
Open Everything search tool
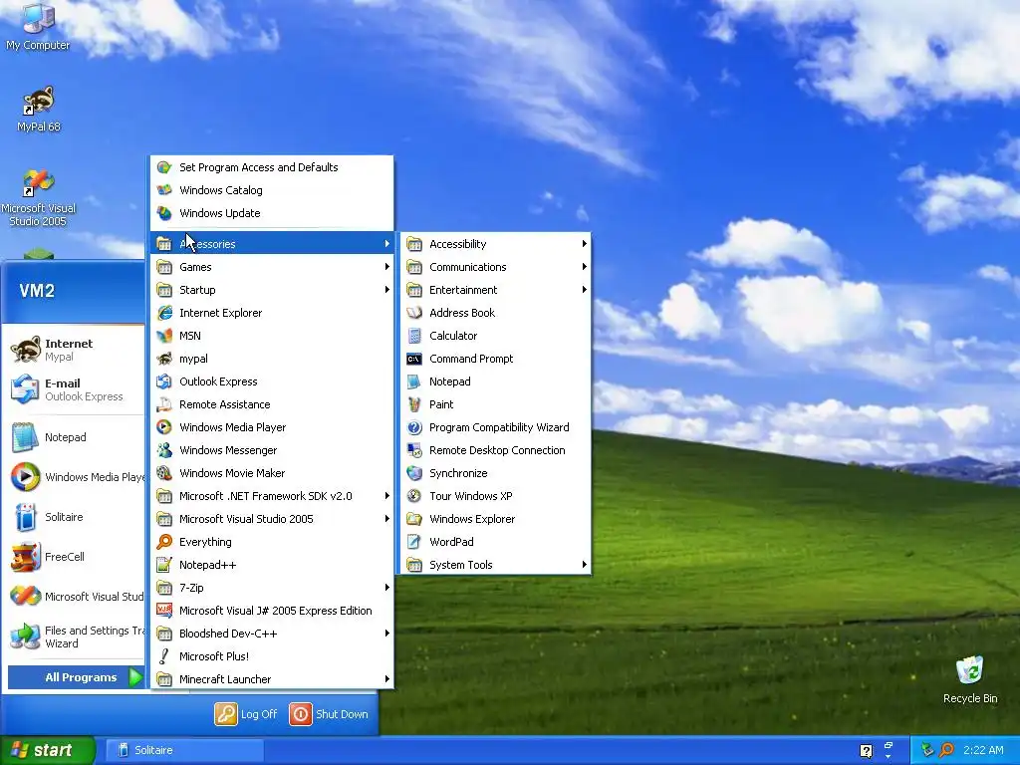(x=272, y=542)
